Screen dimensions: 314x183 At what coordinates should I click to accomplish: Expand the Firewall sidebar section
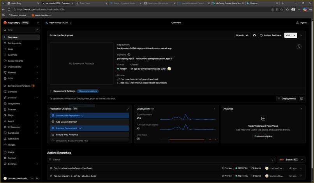pyautogui.click(x=37, y=73)
